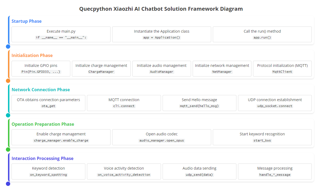Click the Execute main.py card
This screenshot has height=191, width=322.
(61, 34)
